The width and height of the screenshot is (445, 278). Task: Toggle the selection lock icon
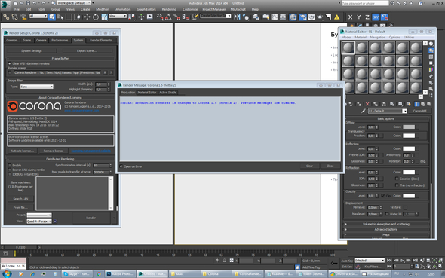point(224,261)
